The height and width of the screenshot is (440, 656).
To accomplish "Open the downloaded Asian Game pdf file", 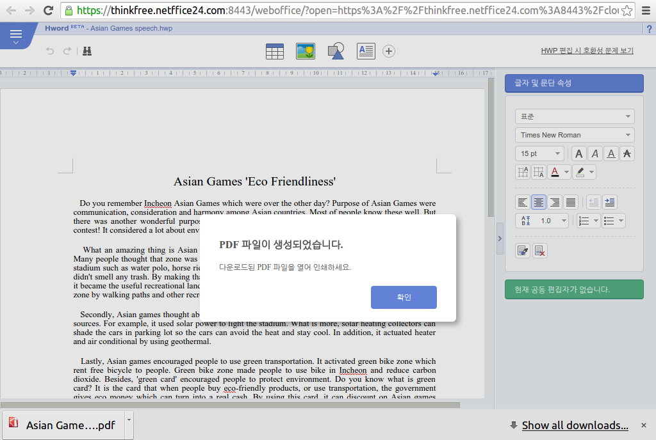I will [x=63, y=425].
